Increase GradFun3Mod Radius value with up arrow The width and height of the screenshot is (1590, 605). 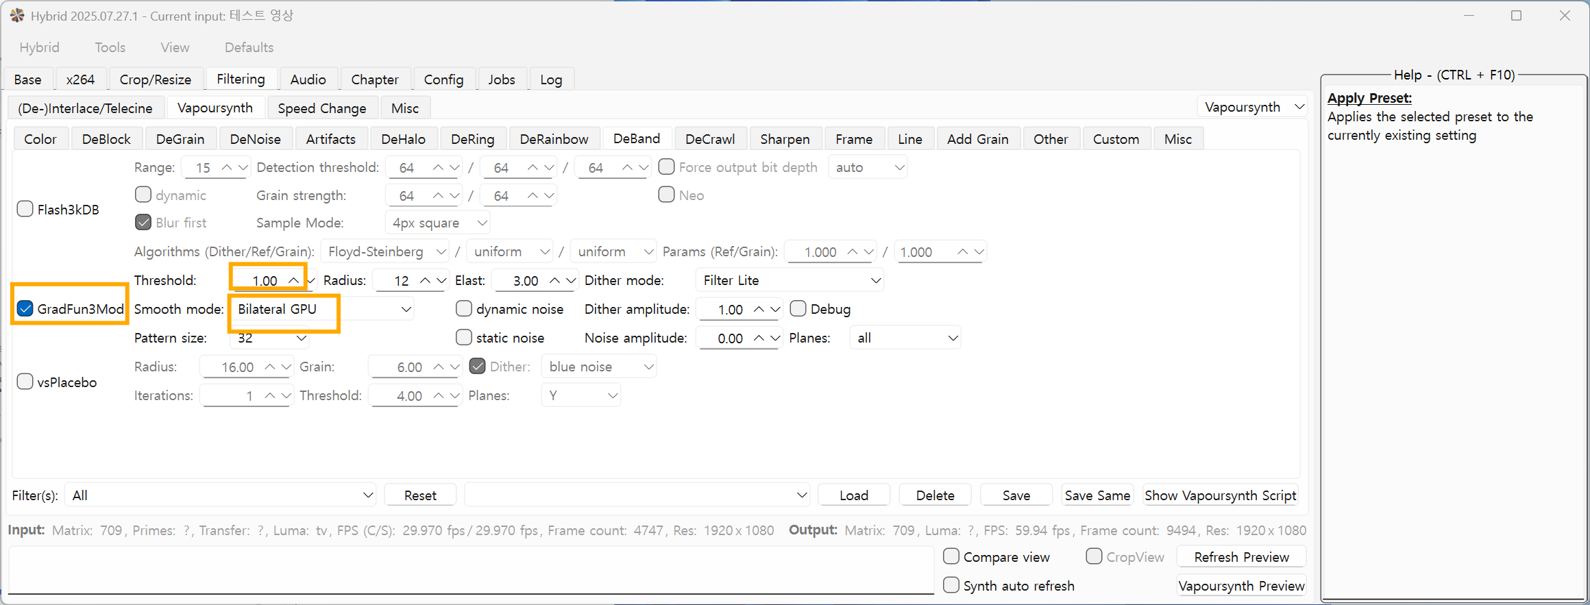click(425, 281)
